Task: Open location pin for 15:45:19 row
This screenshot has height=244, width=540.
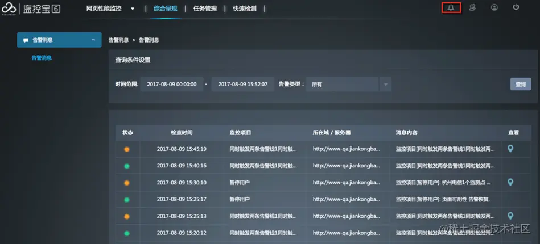Action: pos(510,149)
